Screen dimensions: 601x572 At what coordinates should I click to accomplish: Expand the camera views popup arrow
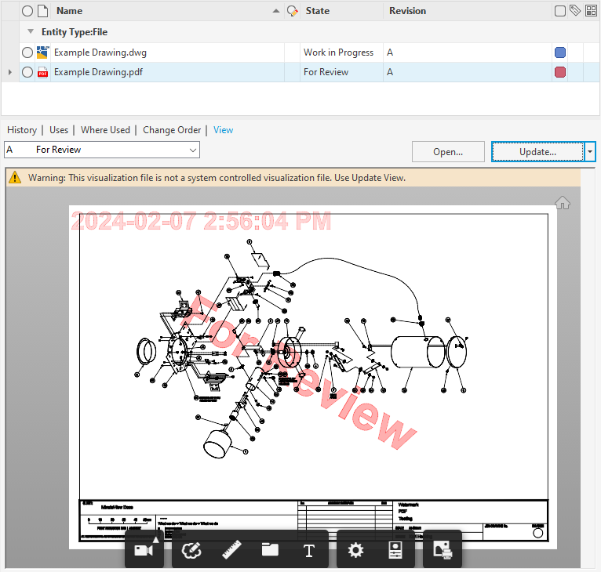point(155,540)
